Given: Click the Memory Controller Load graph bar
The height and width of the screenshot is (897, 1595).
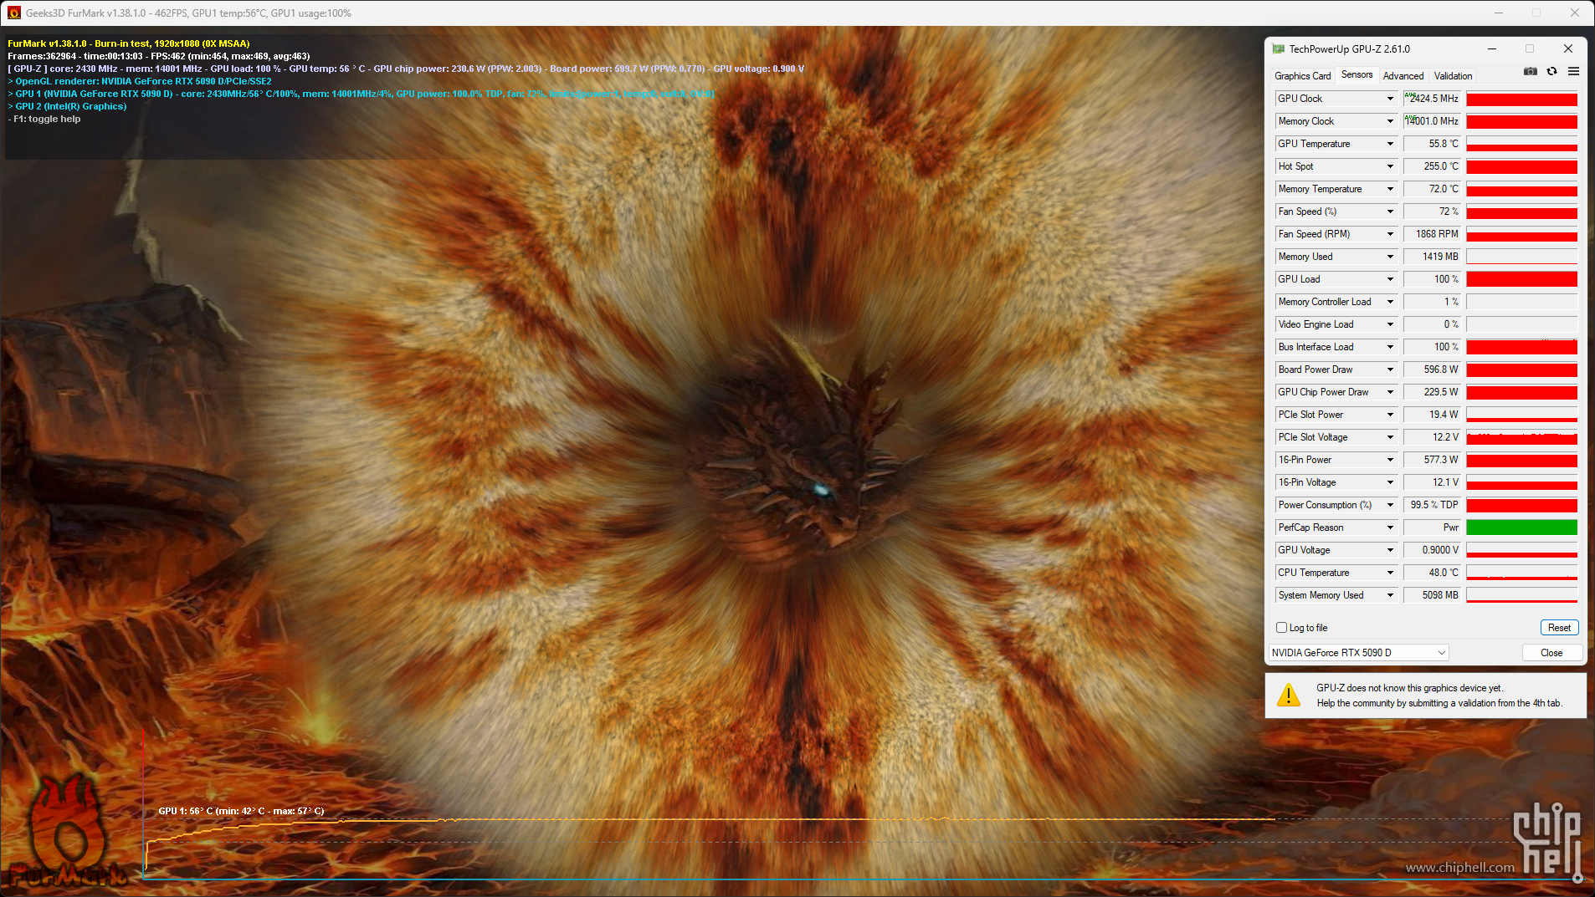Looking at the screenshot, I should pos(1521,302).
